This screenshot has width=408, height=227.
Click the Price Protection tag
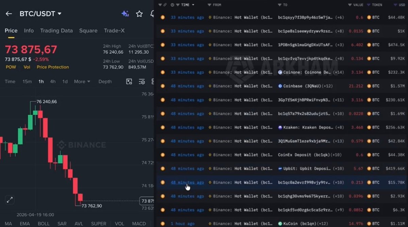point(53,67)
